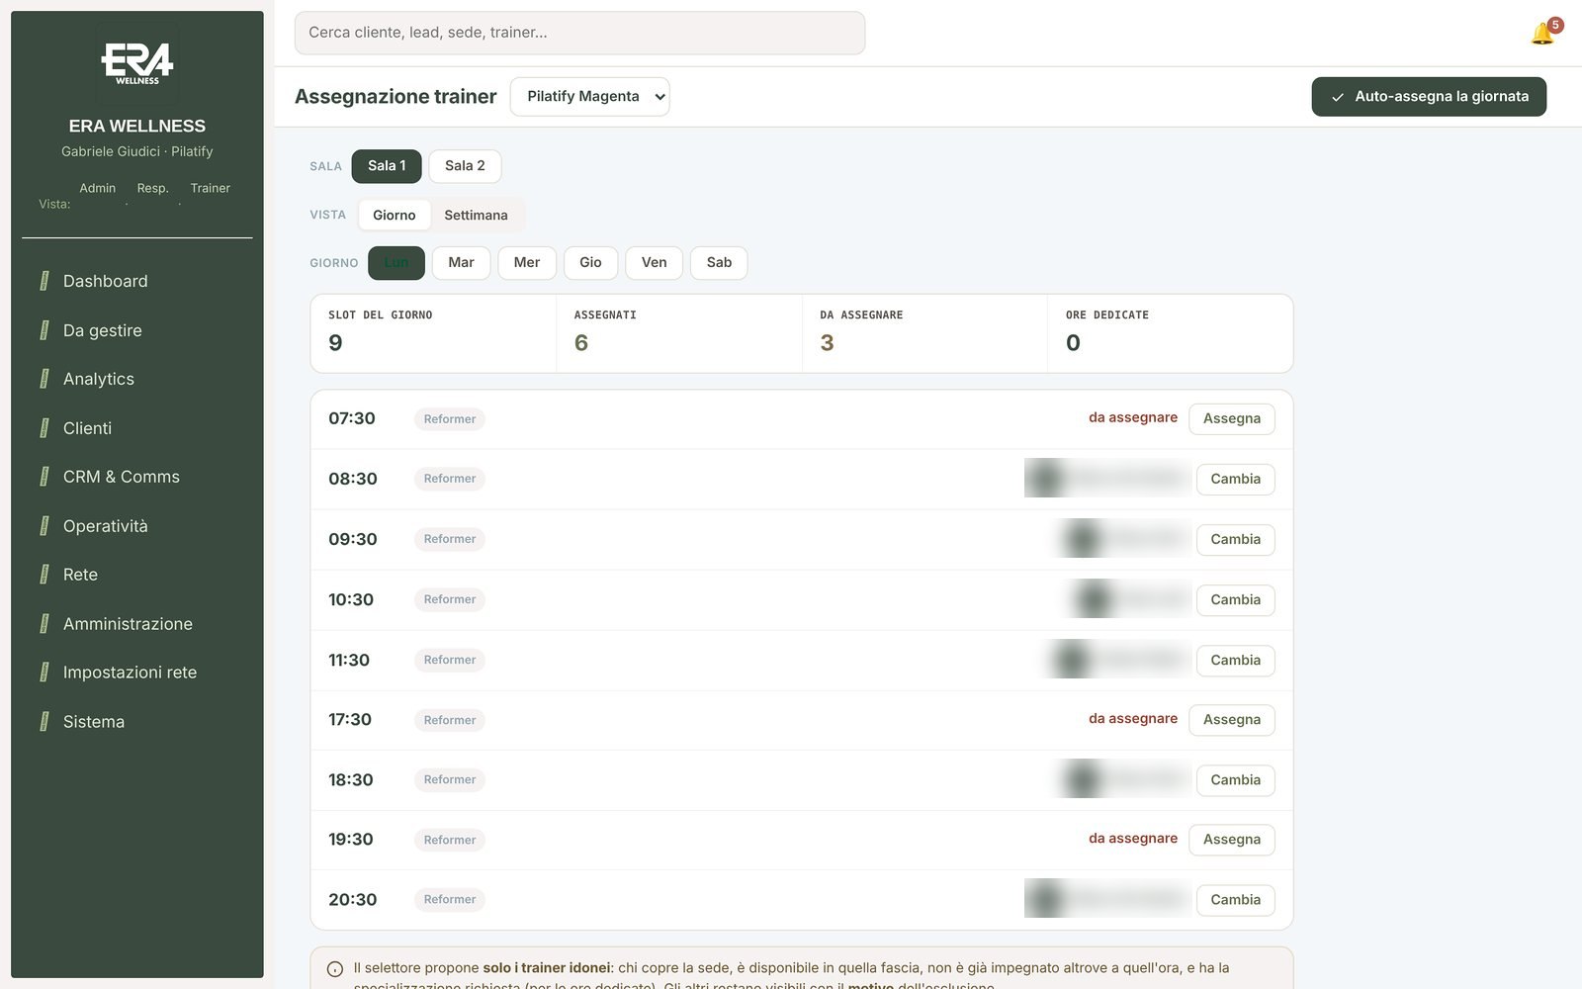The height and width of the screenshot is (989, 1582).
Task: Change trainer for 09:30 slot
Action: click(1236, 540)
